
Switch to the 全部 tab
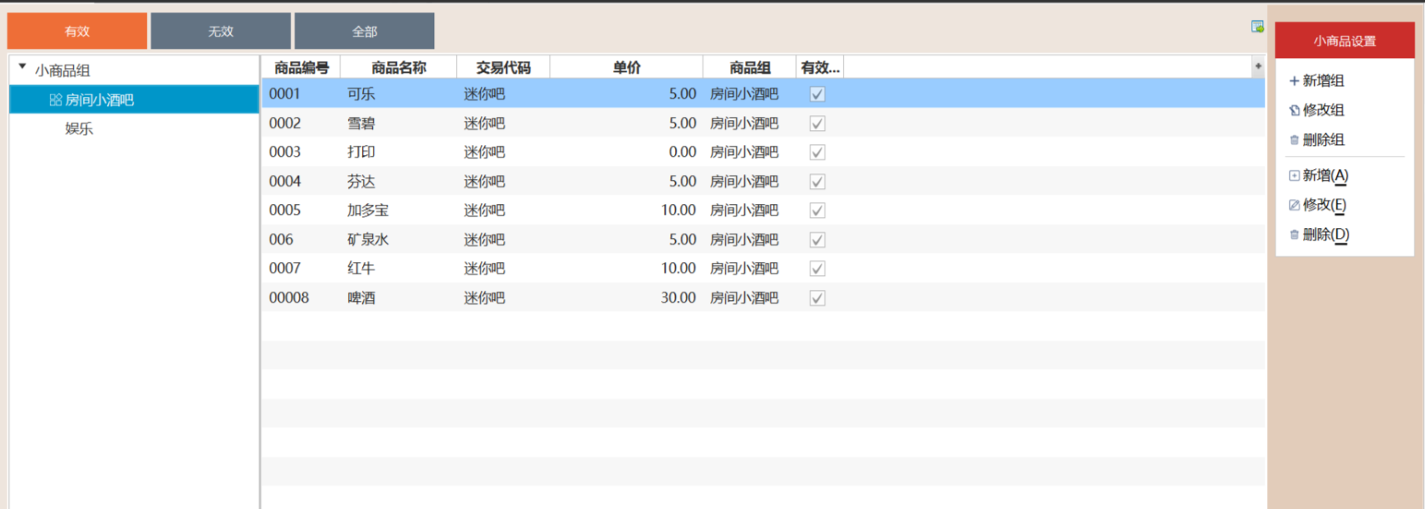pyautogui.click(x=365, y=32)
